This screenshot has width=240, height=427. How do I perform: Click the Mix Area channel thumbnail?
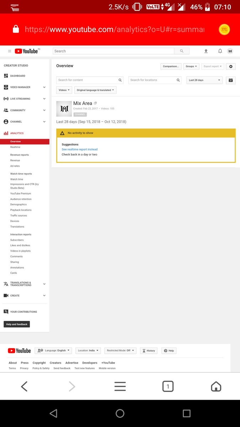[64, 109]
